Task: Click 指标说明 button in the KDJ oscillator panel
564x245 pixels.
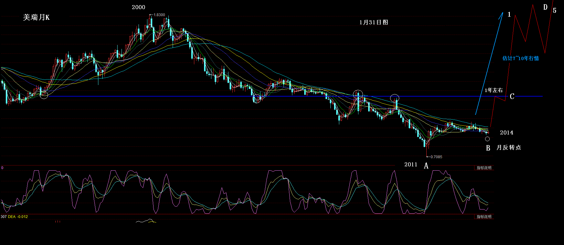Action: (x=484, y=168)
